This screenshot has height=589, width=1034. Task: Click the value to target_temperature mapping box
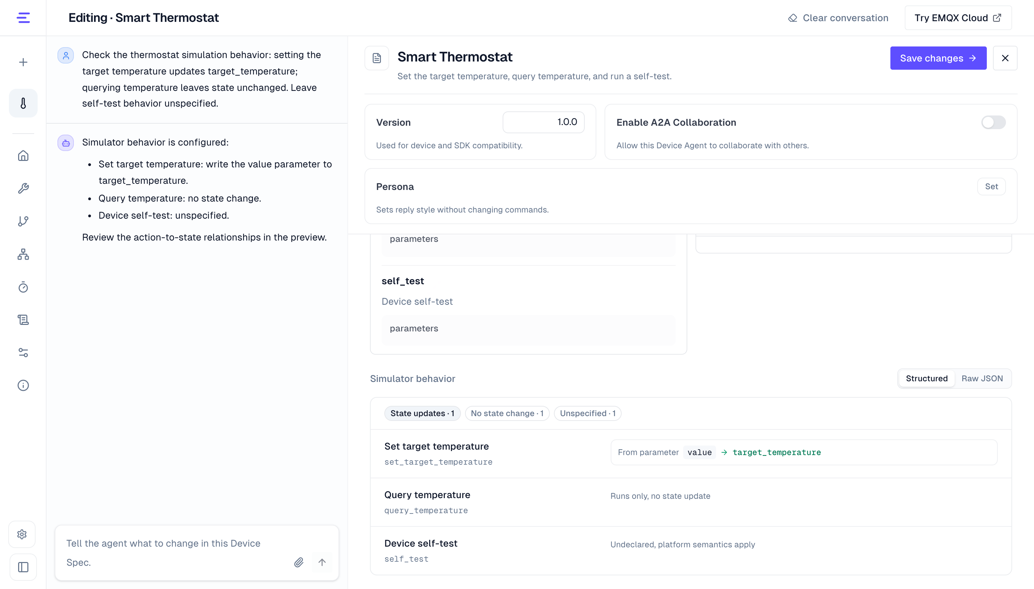(804, 452)
